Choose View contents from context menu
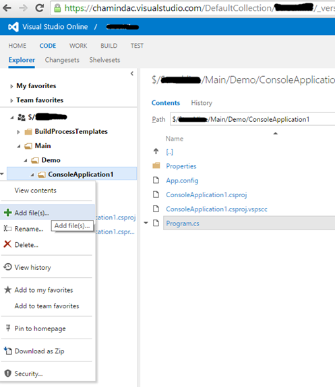Viewport: 335px width, 387px height. click(x=35, y=190)
